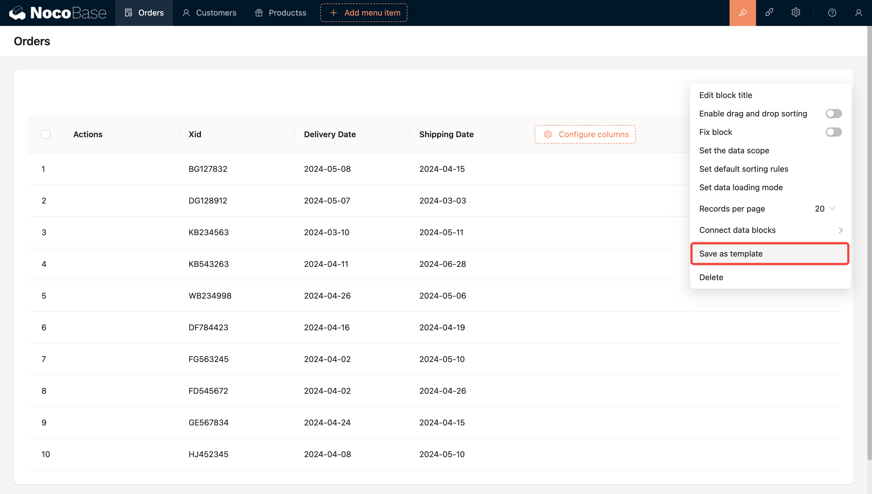Open the user profile icon
This screenshot has width=872, height=494.
click(858, 13)
